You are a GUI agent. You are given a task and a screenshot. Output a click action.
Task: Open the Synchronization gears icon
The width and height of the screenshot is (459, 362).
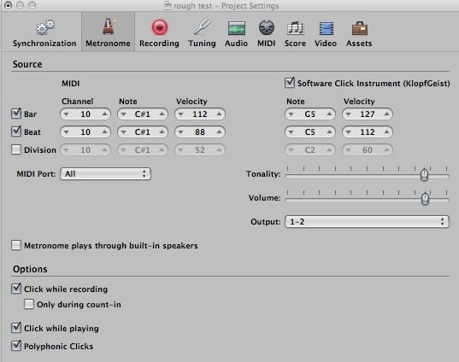[x=44, y=27]
